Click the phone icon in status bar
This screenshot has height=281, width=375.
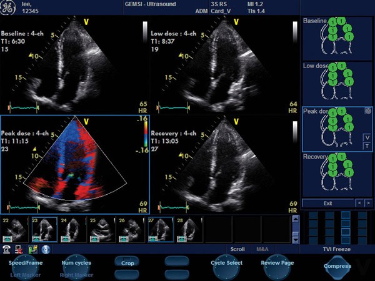7,249
